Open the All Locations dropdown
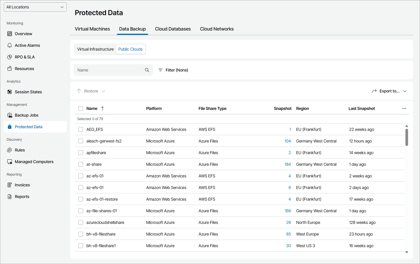 35,7
